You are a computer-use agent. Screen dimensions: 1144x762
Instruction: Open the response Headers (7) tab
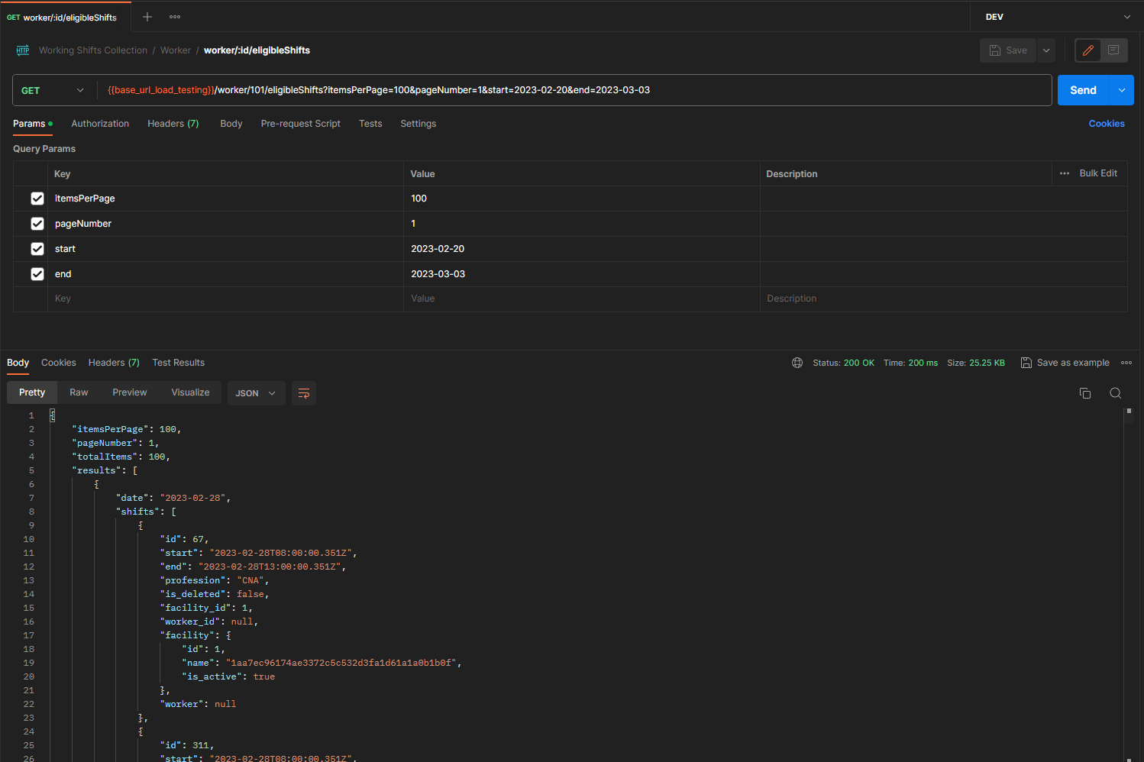tap(114, 363)
